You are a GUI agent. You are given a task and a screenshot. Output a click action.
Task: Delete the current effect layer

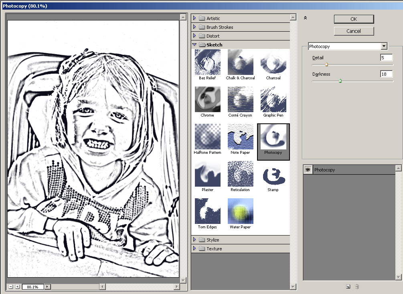(x=357, y=286)
